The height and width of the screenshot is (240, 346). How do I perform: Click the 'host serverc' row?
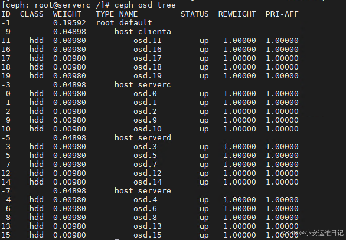point(142,85)
